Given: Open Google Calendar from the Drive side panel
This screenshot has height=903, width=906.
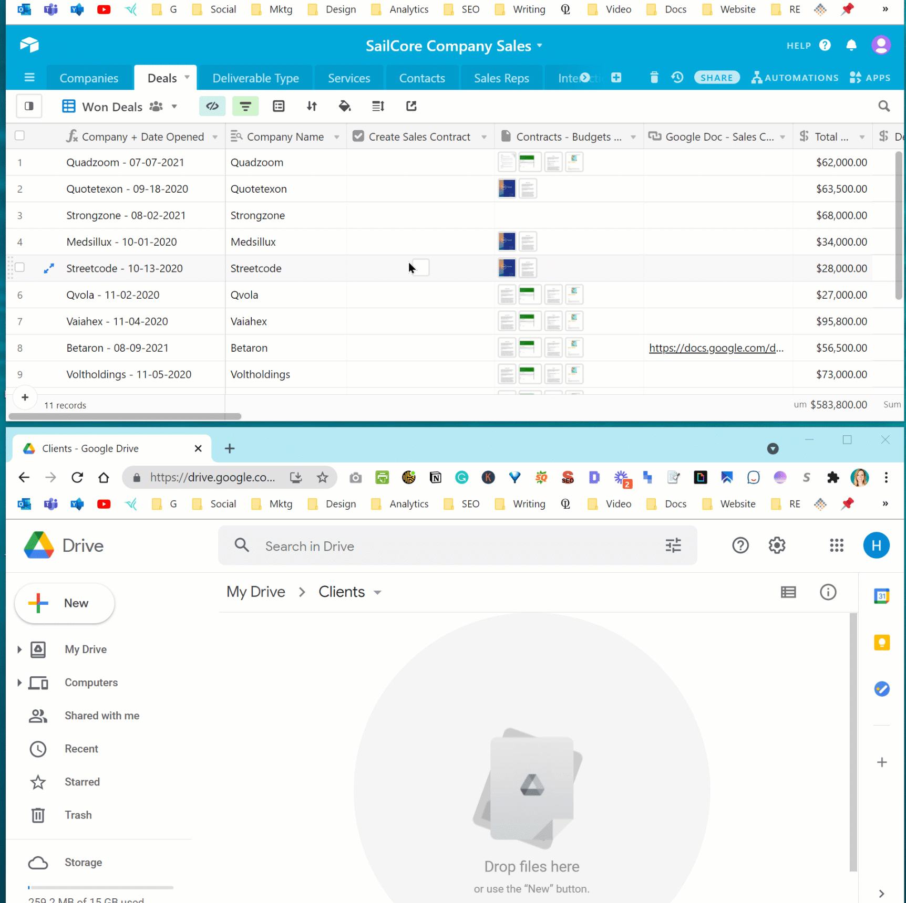Looking at the screenshot, I should pos(882,596).
